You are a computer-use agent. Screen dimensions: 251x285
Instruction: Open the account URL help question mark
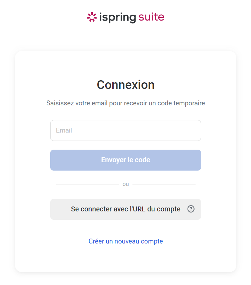tap(191, 209)
